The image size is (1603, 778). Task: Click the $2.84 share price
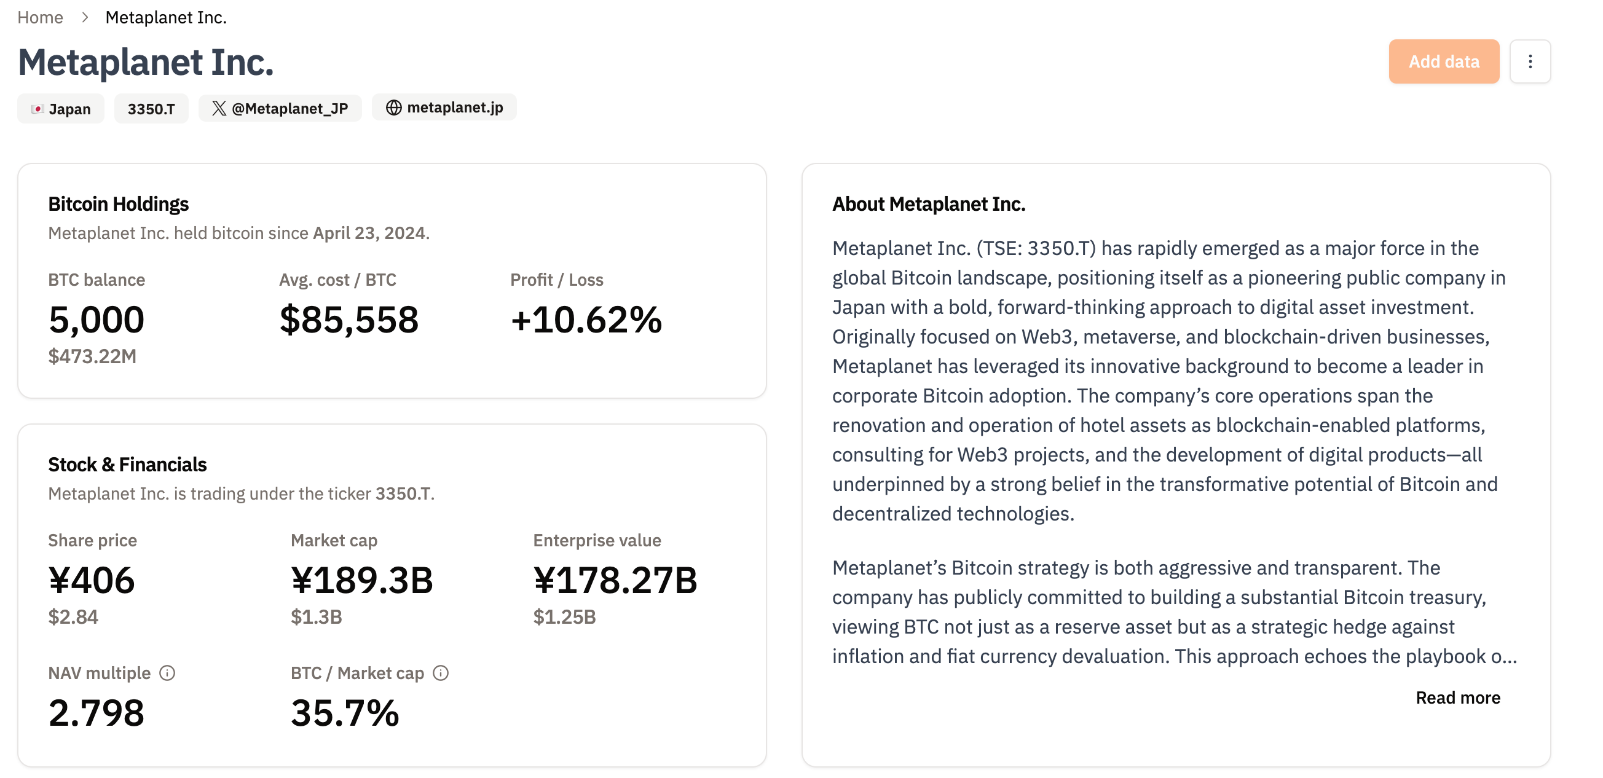click(73, 617)
